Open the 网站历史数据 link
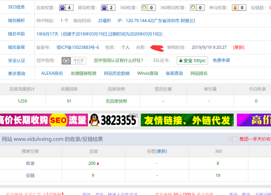This screenshot has height=195, width=271. (x=117, y=73)
